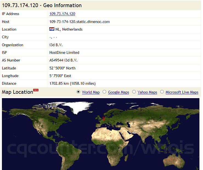This screenshot has height=170, width=203.
Task: Open the Yahoo Maps link
Action: (x=147, y=92)
